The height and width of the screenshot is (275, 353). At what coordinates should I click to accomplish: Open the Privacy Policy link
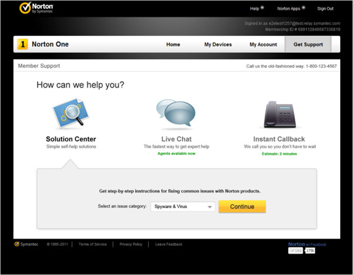pyautogui.click(x=131, y=244)
